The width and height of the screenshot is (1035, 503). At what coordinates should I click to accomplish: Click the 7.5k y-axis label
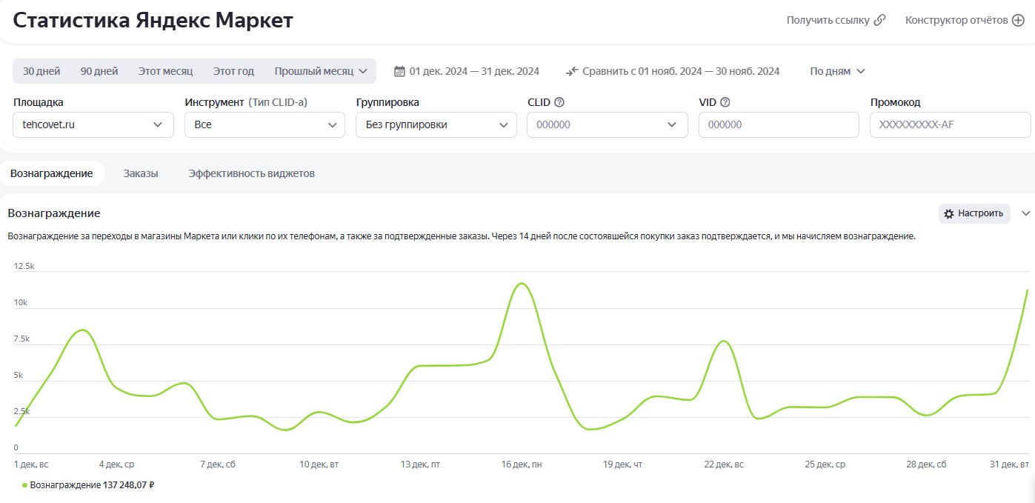pos(21,339)
